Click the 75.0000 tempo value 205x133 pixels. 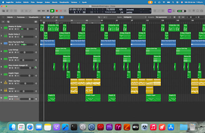coord(110,10)
